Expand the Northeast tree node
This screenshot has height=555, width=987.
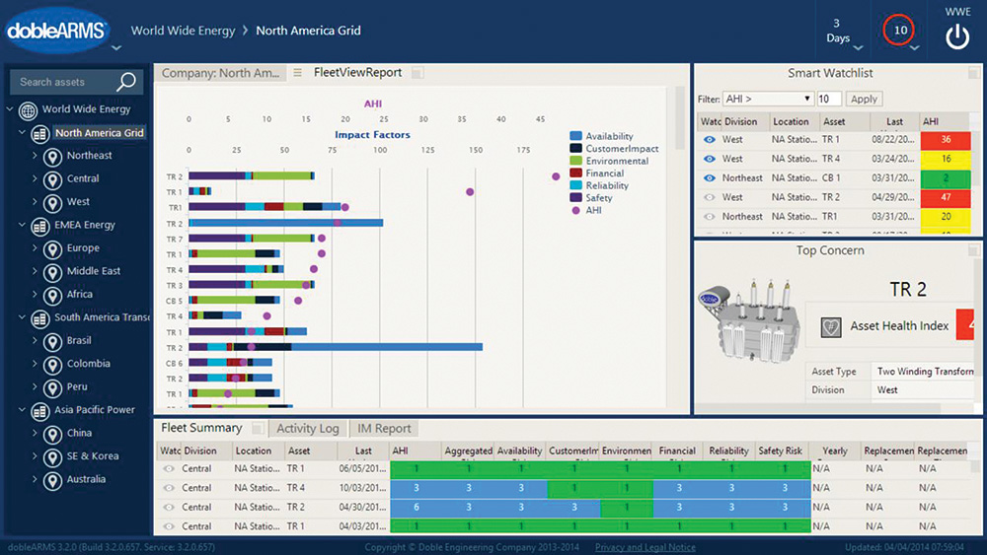tap(35, 155)
